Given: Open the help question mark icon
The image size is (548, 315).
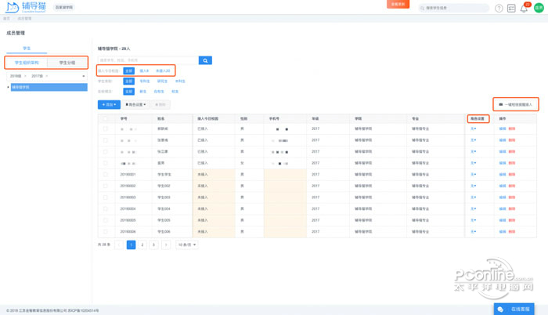Looking at the screenshot, I should tap(499, 8).
